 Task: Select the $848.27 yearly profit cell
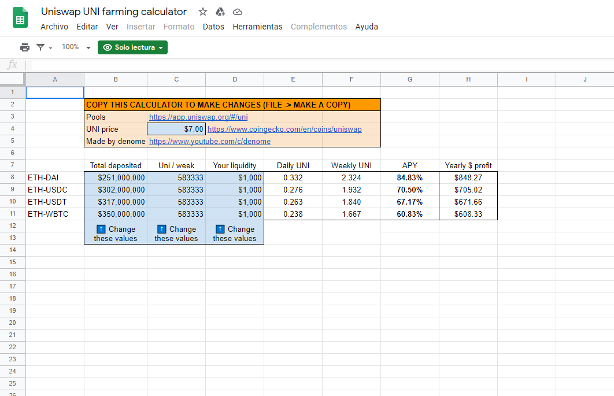click(x=468, y=177)
